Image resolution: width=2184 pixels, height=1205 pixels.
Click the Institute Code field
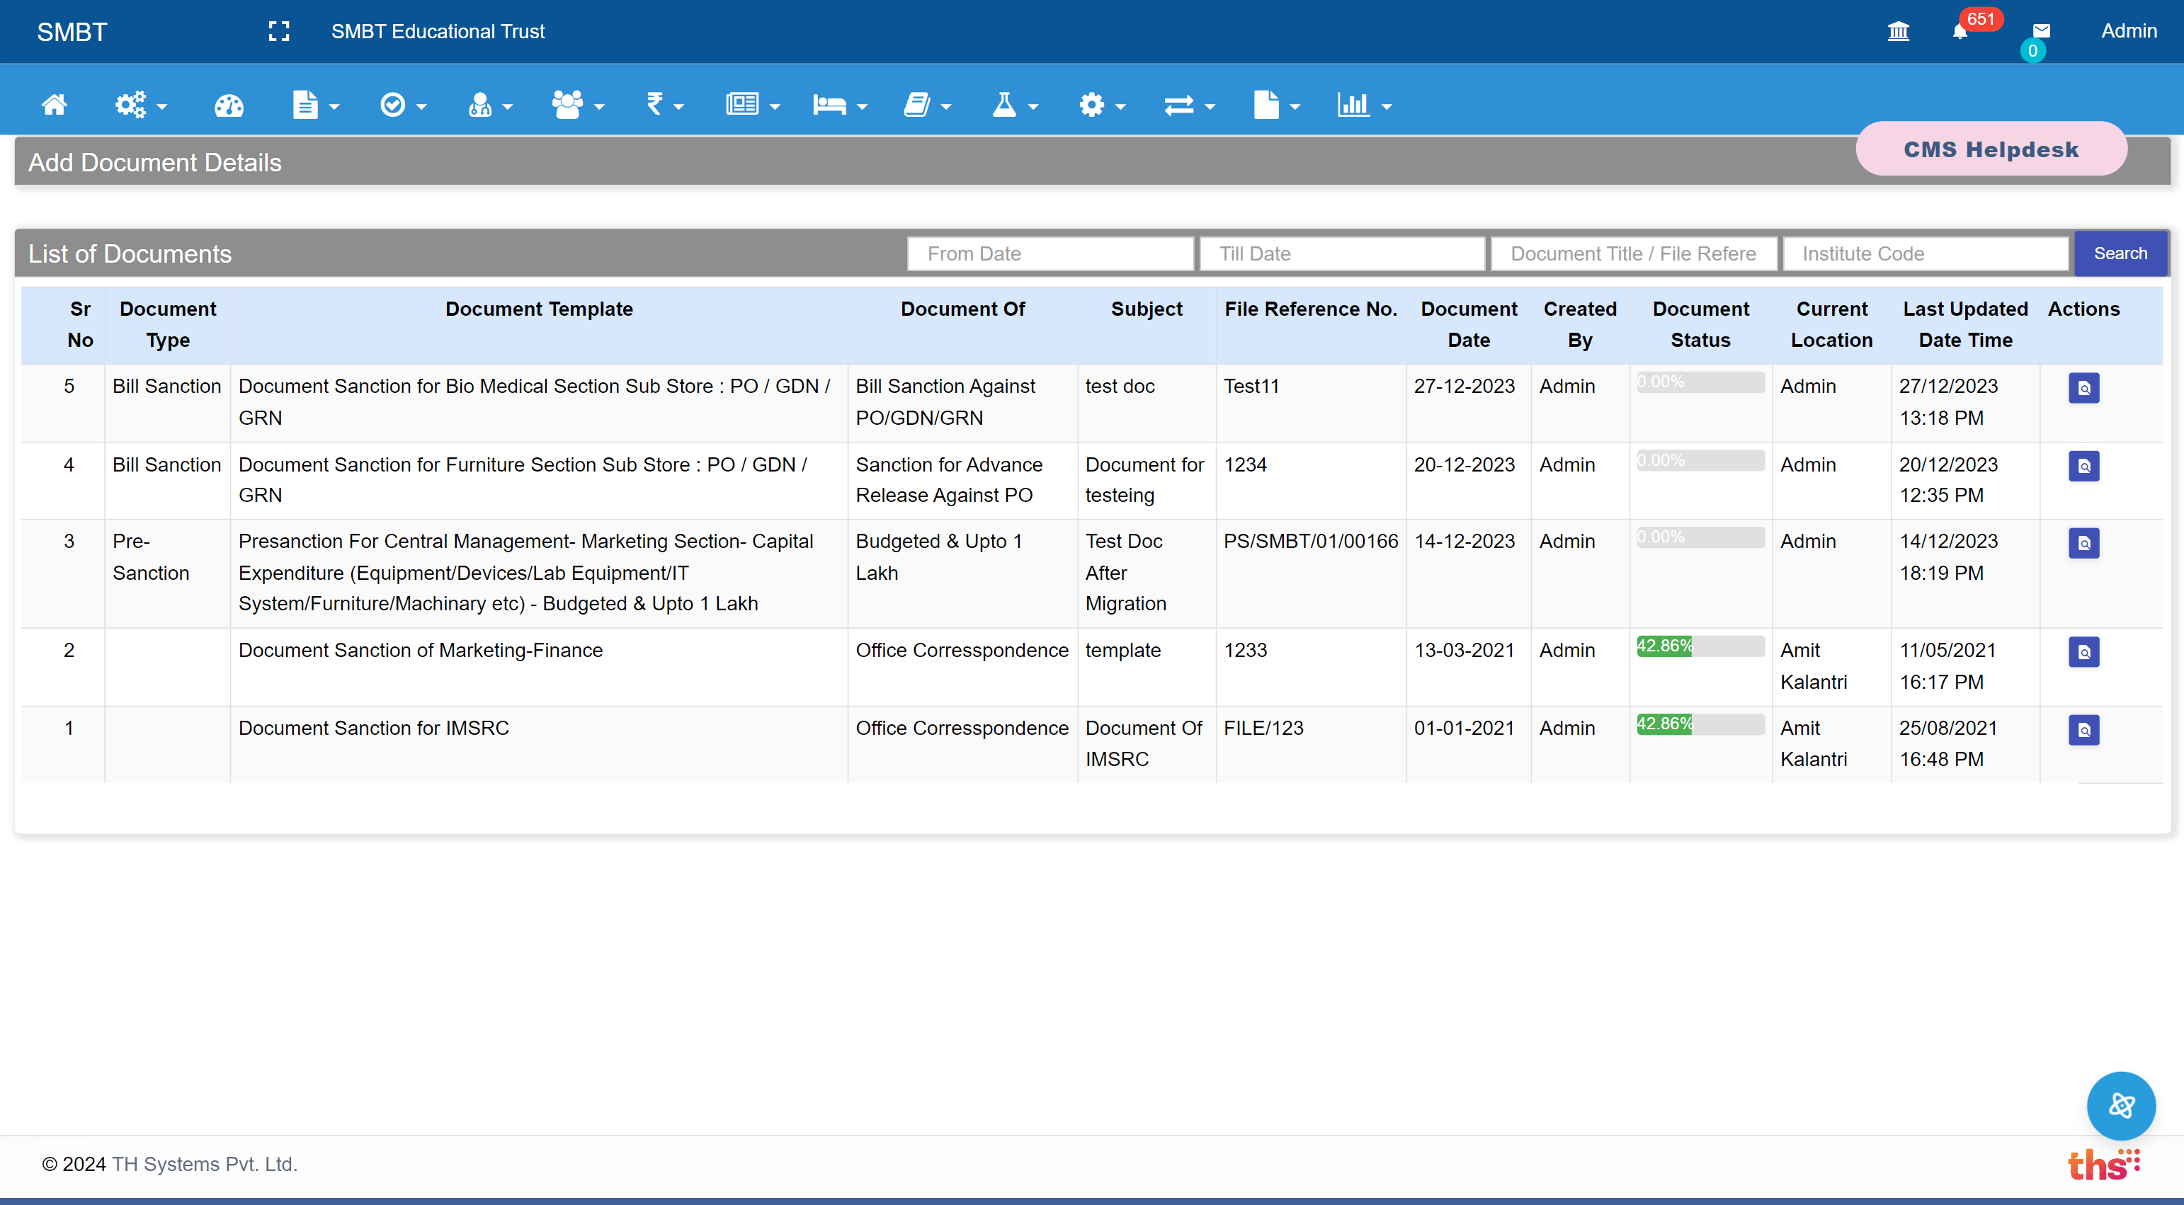tap(1925, 253)
